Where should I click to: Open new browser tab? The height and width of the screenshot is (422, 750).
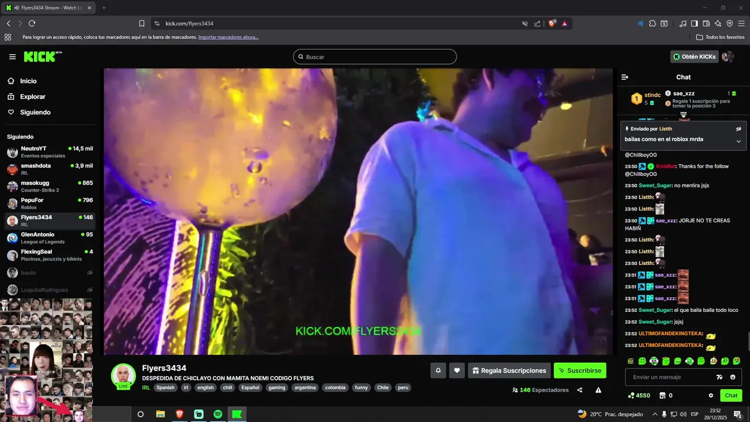104,8
